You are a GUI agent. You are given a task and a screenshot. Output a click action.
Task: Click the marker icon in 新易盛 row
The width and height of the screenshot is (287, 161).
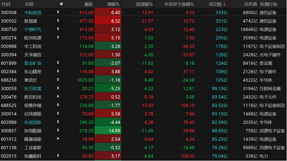[58, 21]
